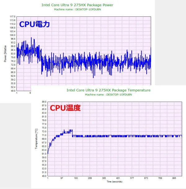Click the 57.0 temperature axis value
Screen dimensions: 186x189
(x=44, y=161)
